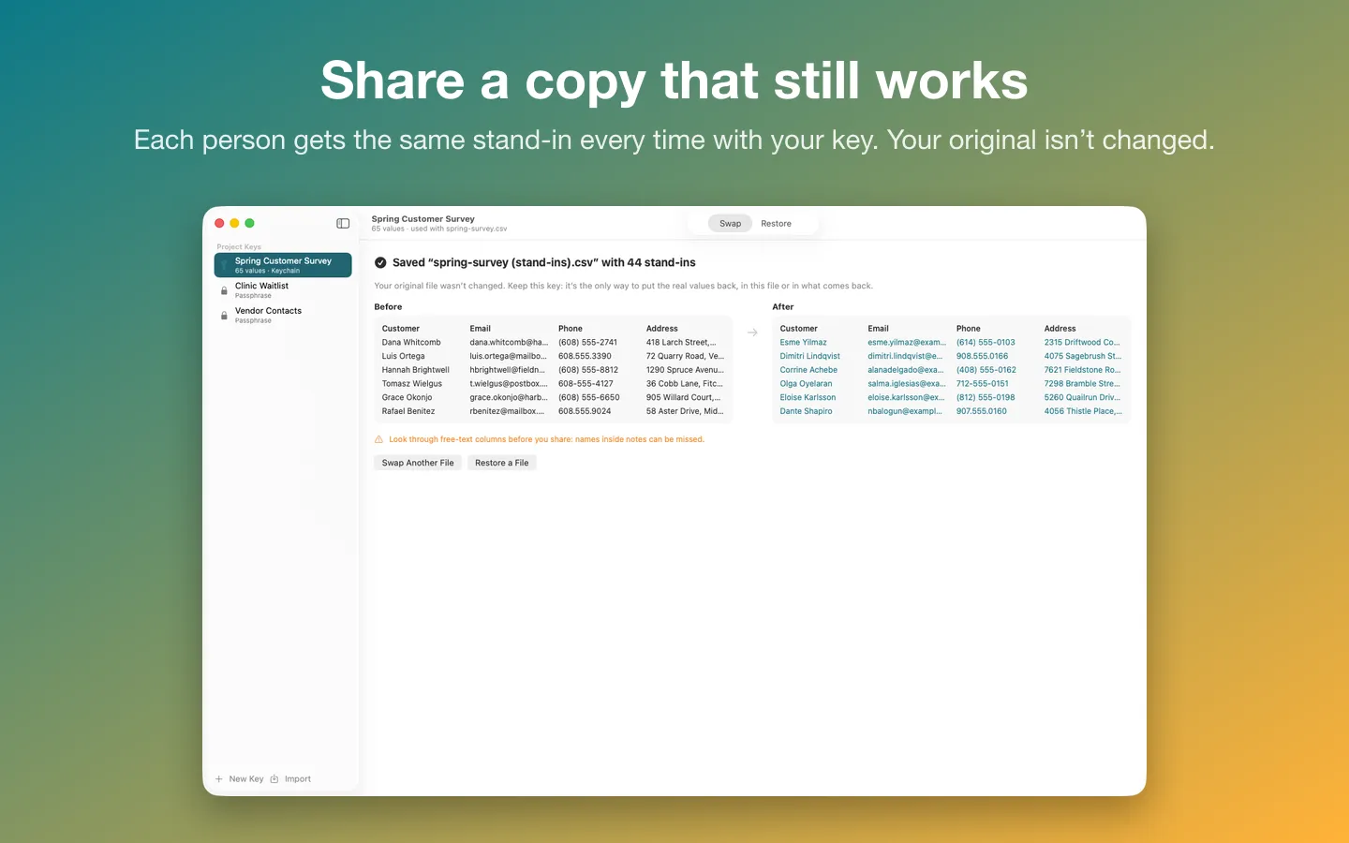
Task: Click the lock icon beside Vendor Contacts
Action: coord(224,316)
